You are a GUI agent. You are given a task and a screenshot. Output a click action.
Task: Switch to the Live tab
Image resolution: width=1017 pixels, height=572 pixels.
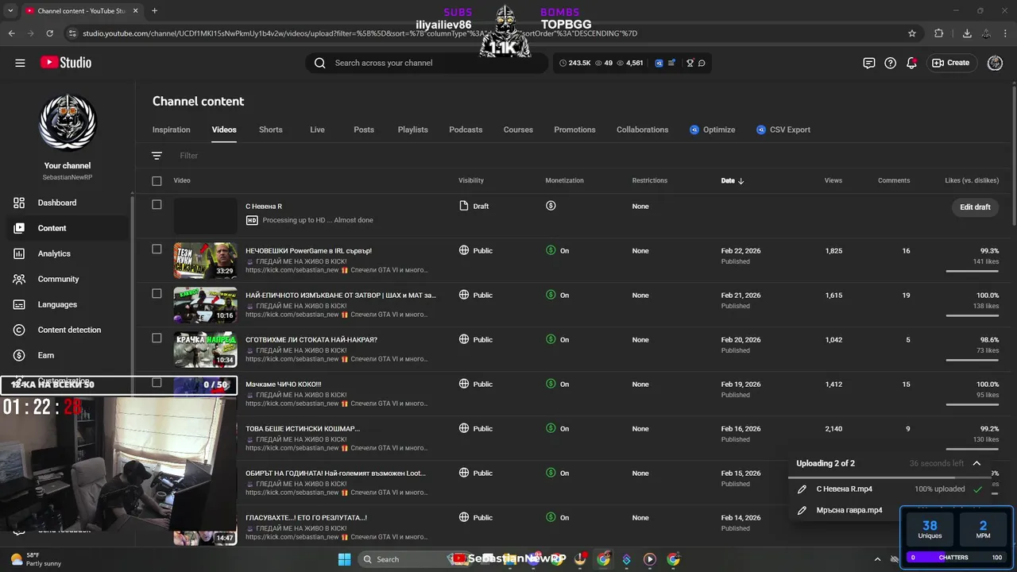click(317, 129)
